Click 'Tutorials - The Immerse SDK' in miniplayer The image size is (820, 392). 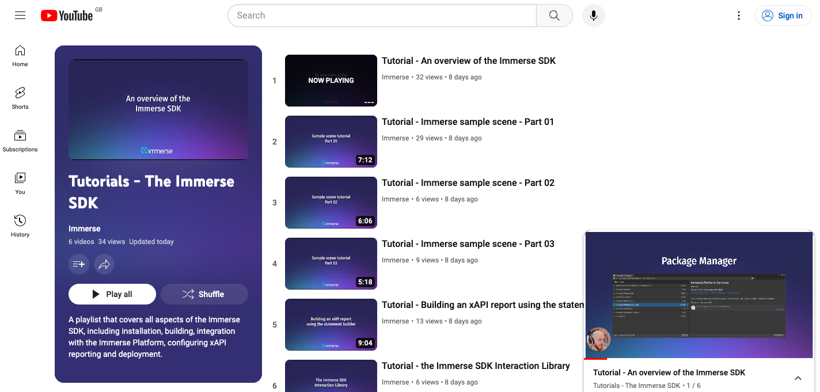click(x=636, y=386)
